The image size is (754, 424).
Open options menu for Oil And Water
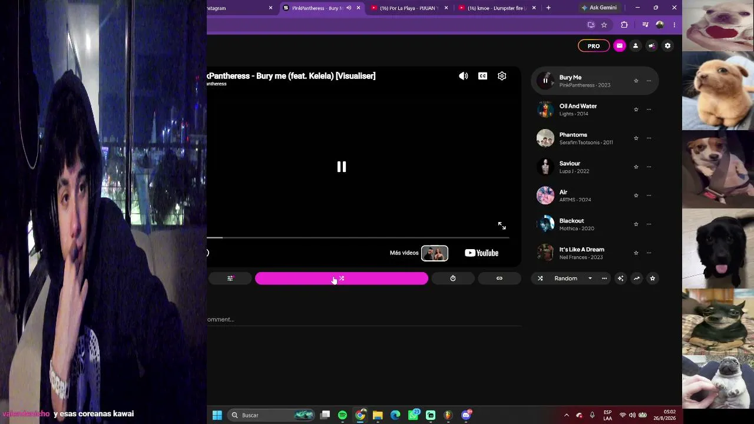(649, 110)
